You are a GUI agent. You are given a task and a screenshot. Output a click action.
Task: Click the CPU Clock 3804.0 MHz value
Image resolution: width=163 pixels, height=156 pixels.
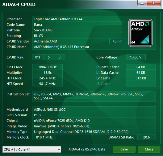[x=48, y=67]
